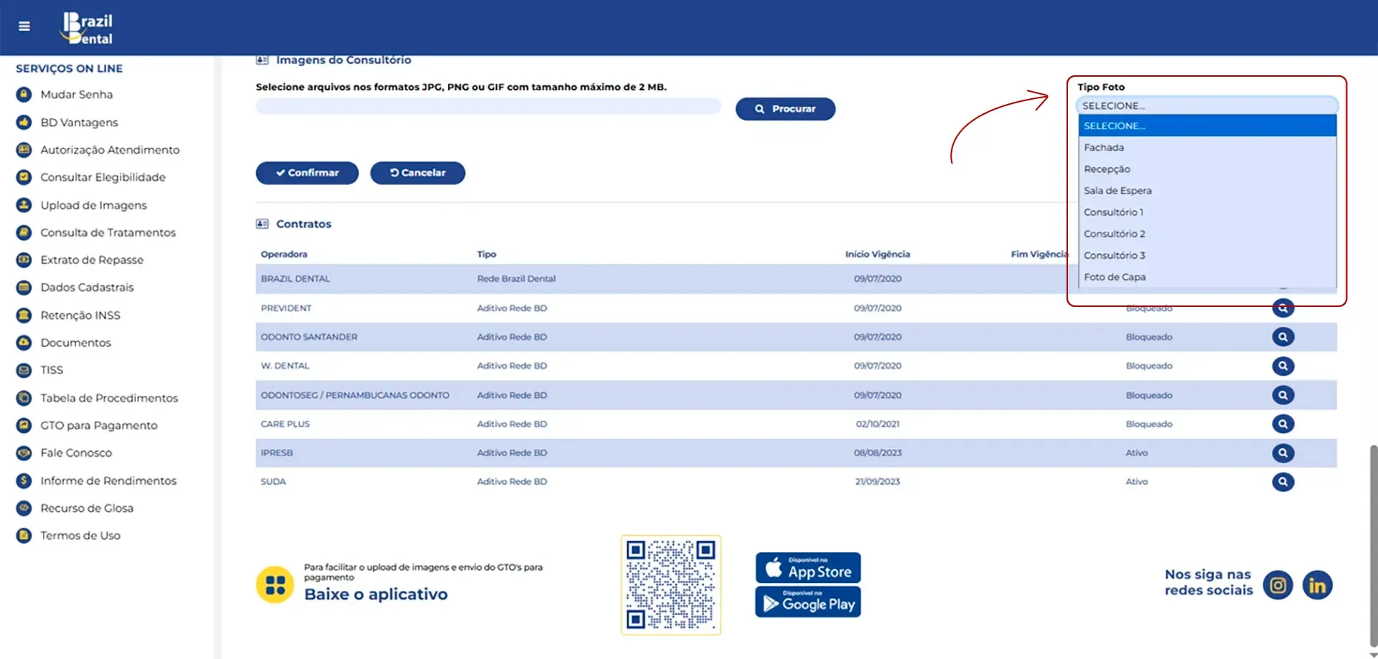Viewport: 1378px width, 659px height.
Task: Select Fachada from photo type list
Action: click(x=1104, y=148)
